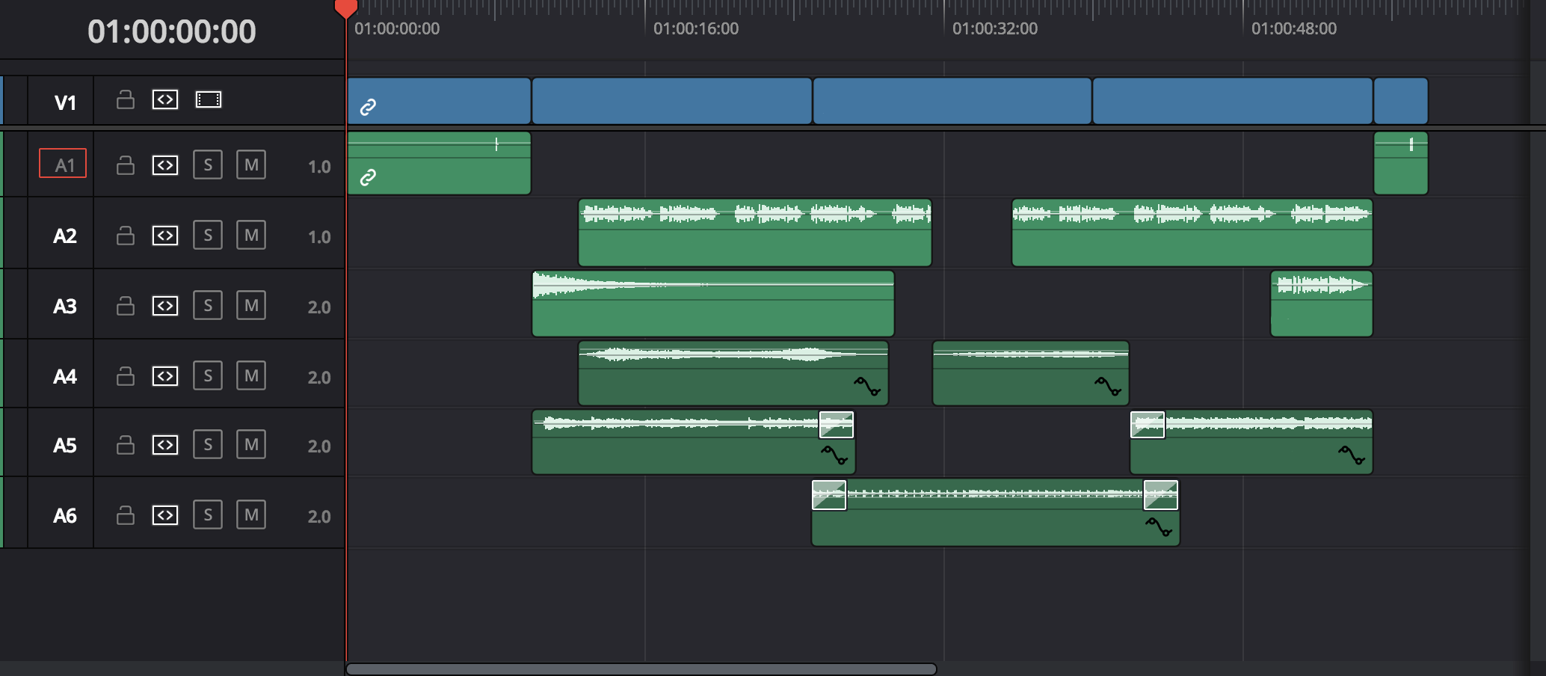
Task: Toggle auto track selector on A5
Action: pos(165,445)
